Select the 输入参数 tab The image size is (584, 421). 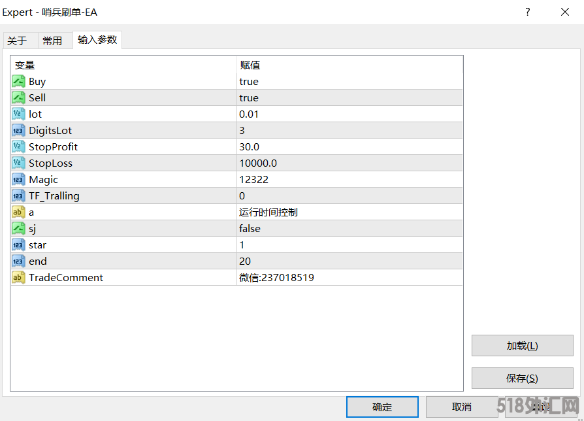click(97, 40)
